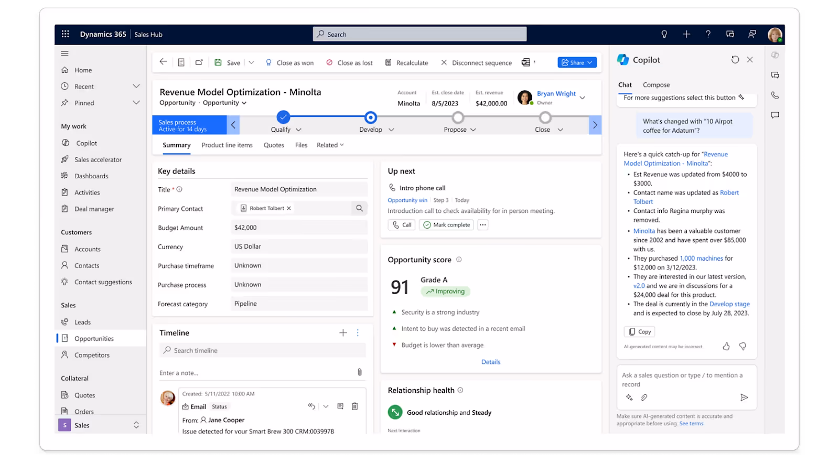Attach a file to note paperclip icon
The image size is (839, 472).
(x=360, y=372)
